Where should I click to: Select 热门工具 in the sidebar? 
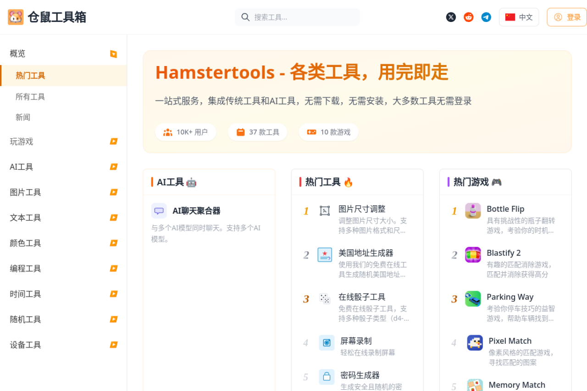[64, 76]
